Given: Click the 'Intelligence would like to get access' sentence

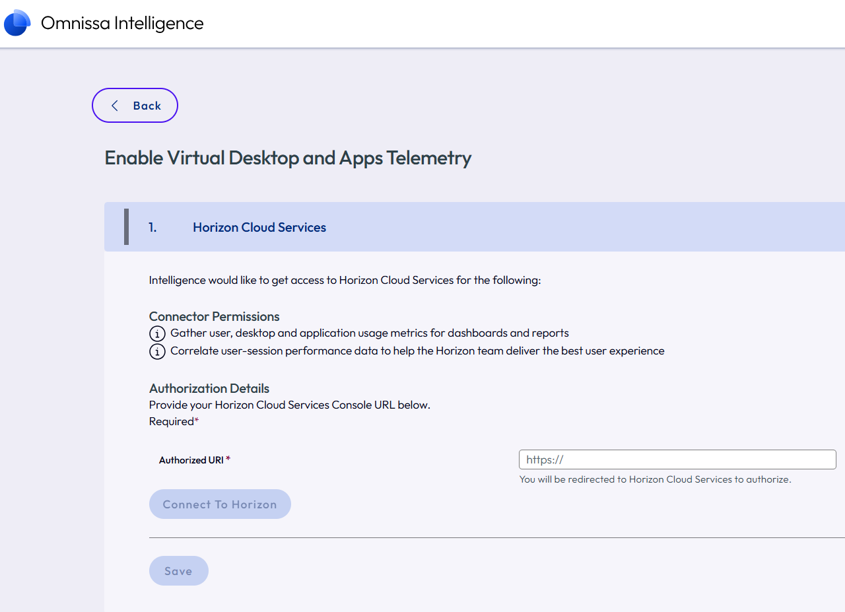Looking at the screenshot, I should click(x=345, y=280).
